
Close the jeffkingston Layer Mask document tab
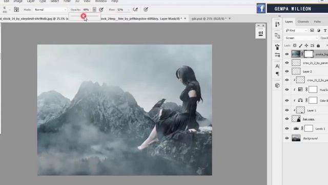185,18
